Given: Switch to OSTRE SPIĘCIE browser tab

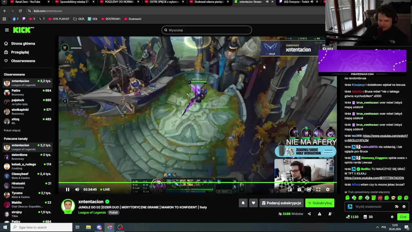Looking at the screenshot, I should pyautogui.click(x=164, y=2).
